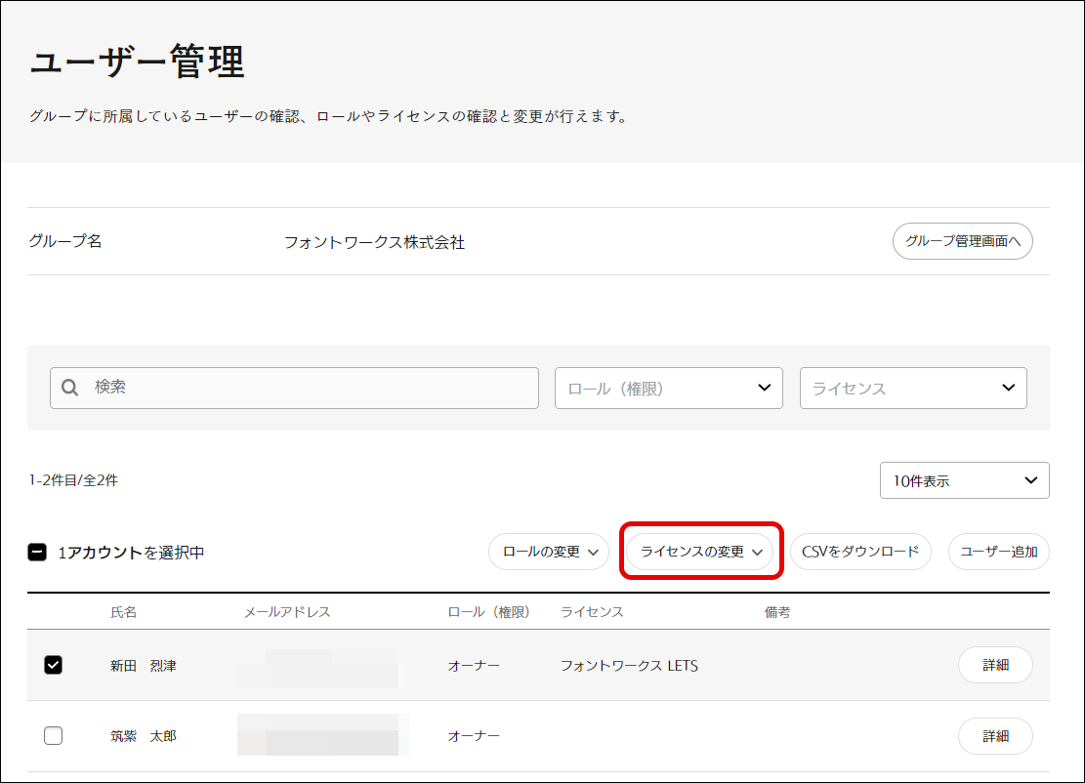The height and width of the screenshot is (783, 1085).
Task: Click the ユーザー追加 button
Action: click(998, 552)
